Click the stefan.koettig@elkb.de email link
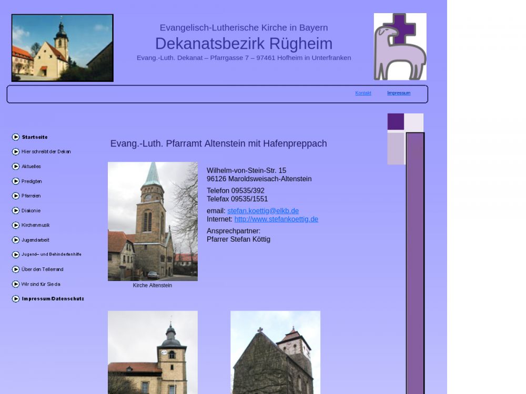Viewport: 526px width, 394px height. point(263,211)
